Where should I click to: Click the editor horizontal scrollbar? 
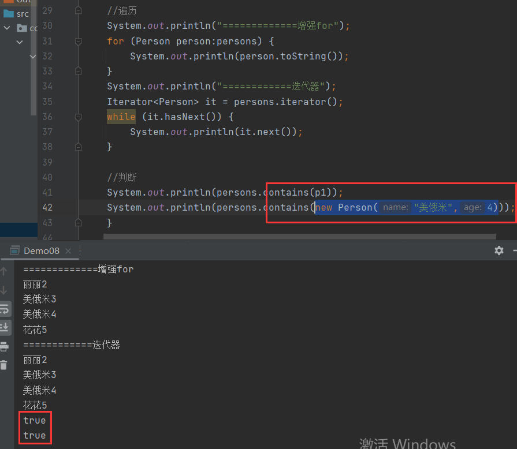pos(299,237)
